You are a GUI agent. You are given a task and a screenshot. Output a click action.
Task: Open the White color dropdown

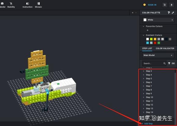point(158,20)
